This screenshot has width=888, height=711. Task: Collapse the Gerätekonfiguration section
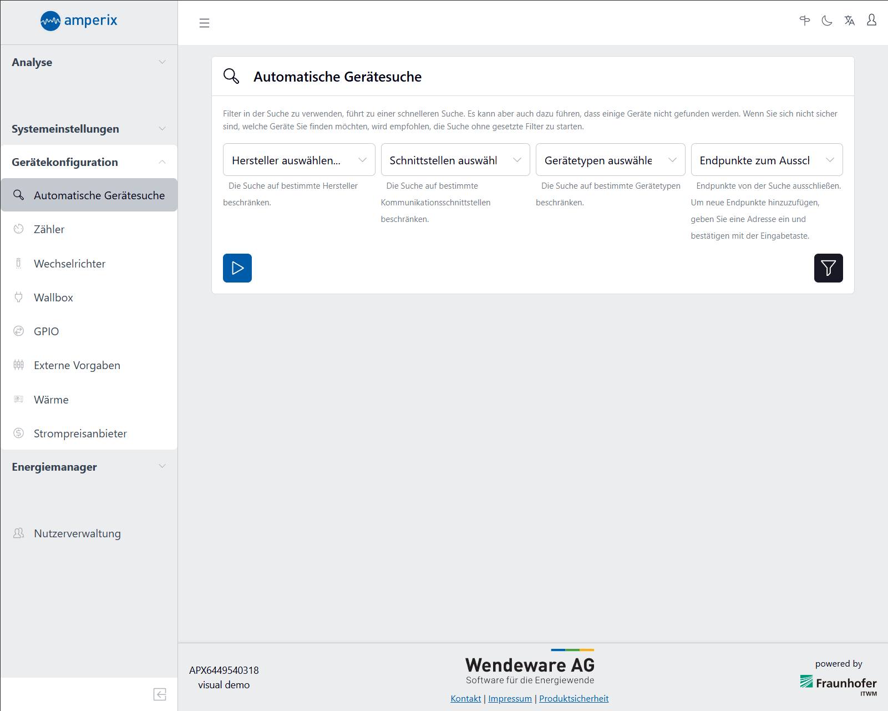89,162
